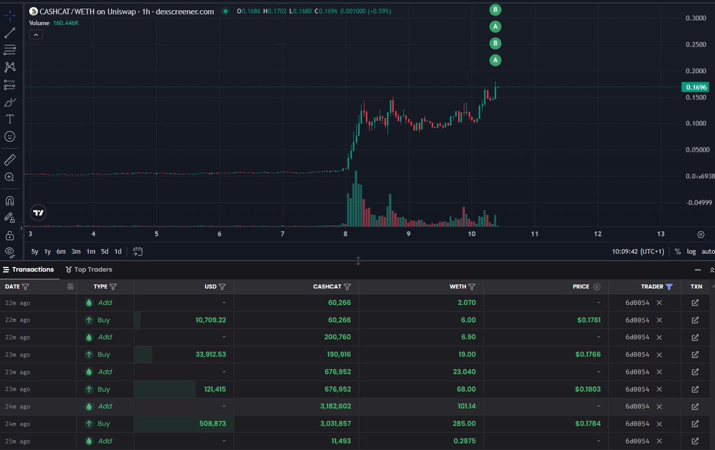The width and height of the screenshot is (715, 450).
Task: Open the active TRADER column filter
Action: 669,287
